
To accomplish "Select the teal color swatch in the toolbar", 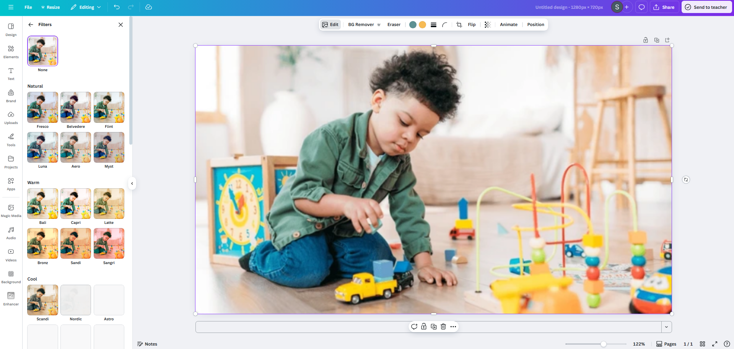I will [x=413, y=24].
